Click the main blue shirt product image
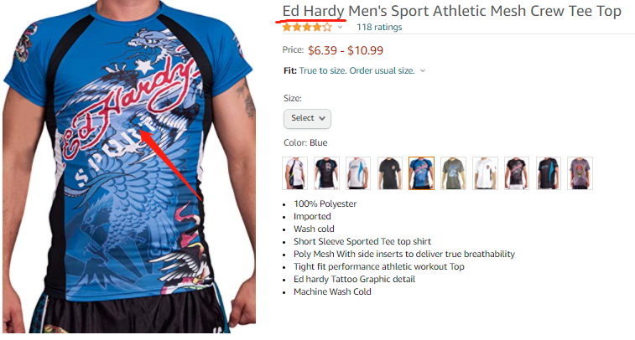The image size is (635, 340). tap(129, 167)
